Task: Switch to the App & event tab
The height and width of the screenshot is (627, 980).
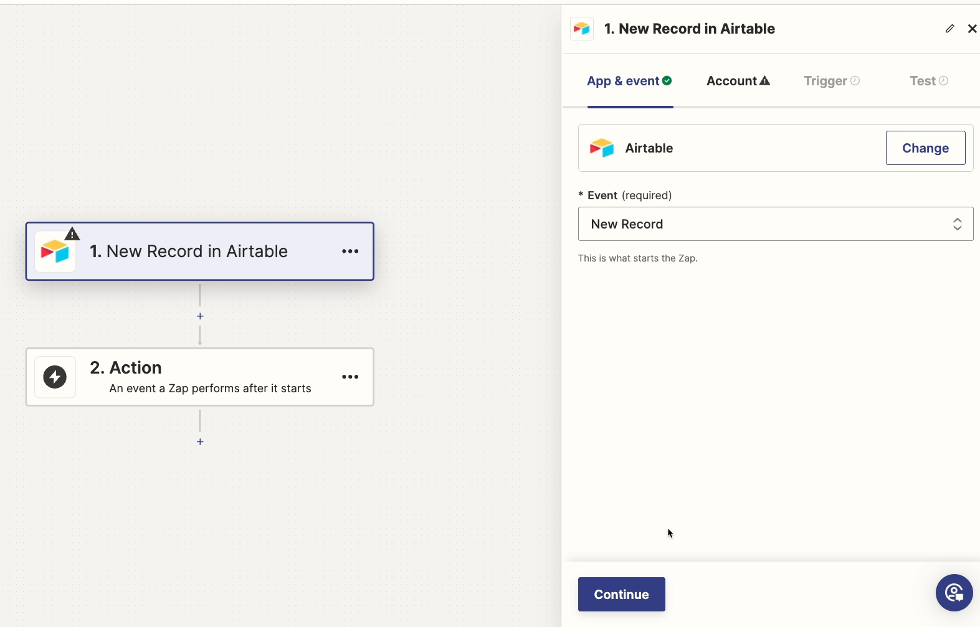Action: pos(629,81)
